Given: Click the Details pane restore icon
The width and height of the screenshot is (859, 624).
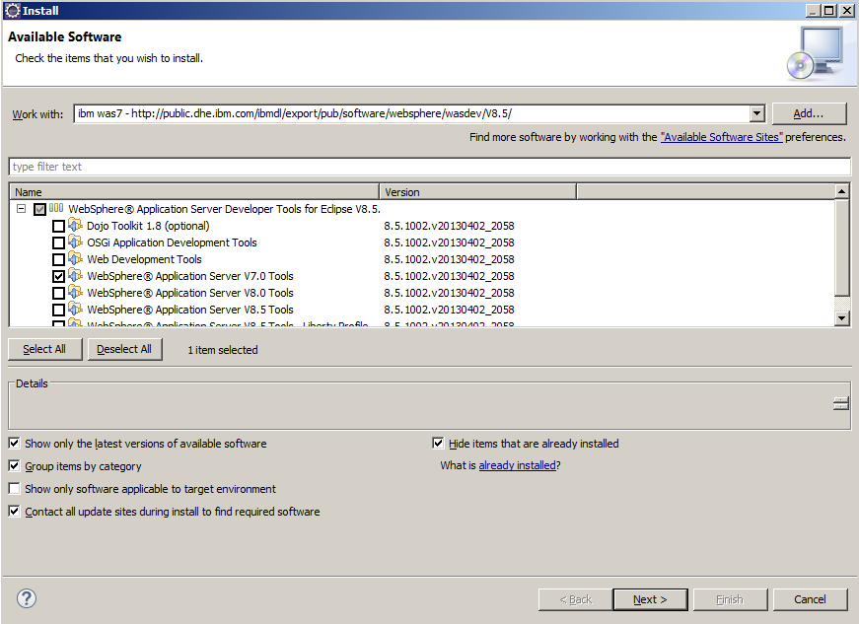Looking at the screenshot, I should 840,404.
